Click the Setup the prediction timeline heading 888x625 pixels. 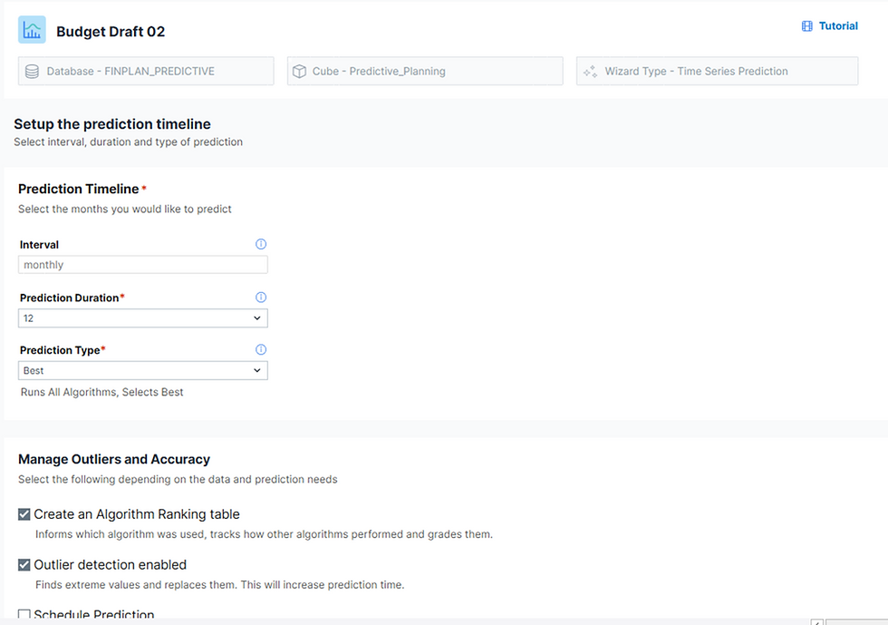pyautogui.click(x=112, y=124)
